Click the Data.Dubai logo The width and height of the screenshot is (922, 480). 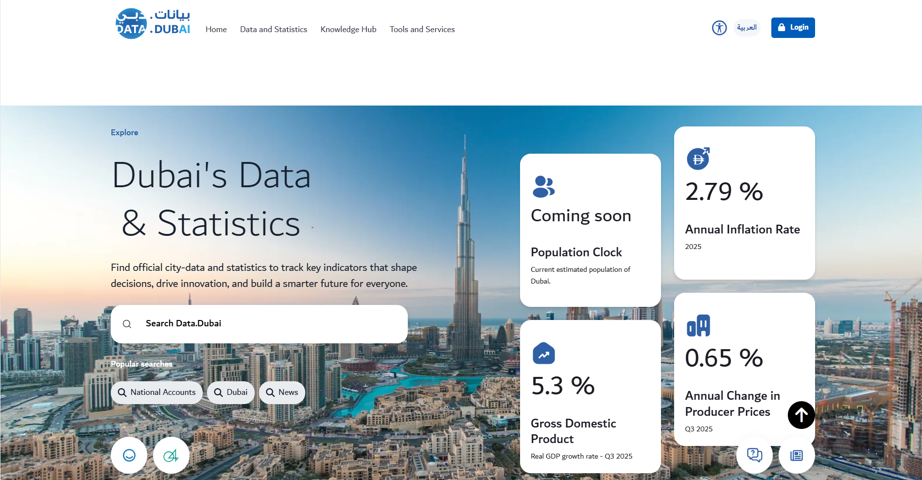coord(153,23)
